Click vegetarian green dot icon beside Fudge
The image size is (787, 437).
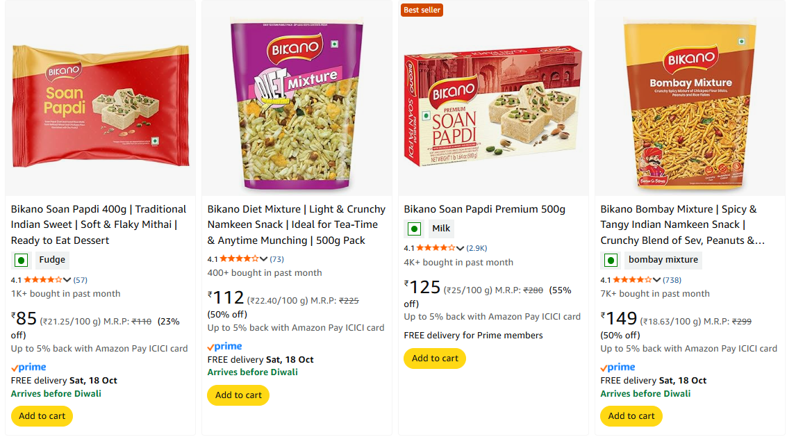point(21,261)
